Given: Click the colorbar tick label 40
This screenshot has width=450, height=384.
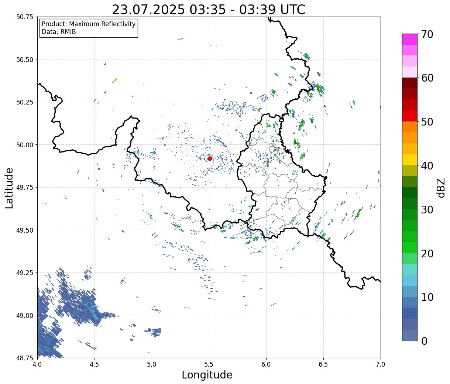Looking at the screenshot, I should [x=427, y=166].
